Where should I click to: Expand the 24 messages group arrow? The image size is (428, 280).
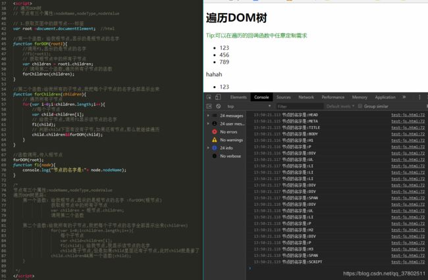coord(208,116)
